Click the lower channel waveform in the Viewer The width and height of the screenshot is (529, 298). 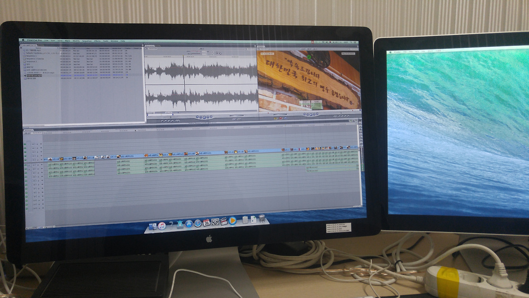201,98
